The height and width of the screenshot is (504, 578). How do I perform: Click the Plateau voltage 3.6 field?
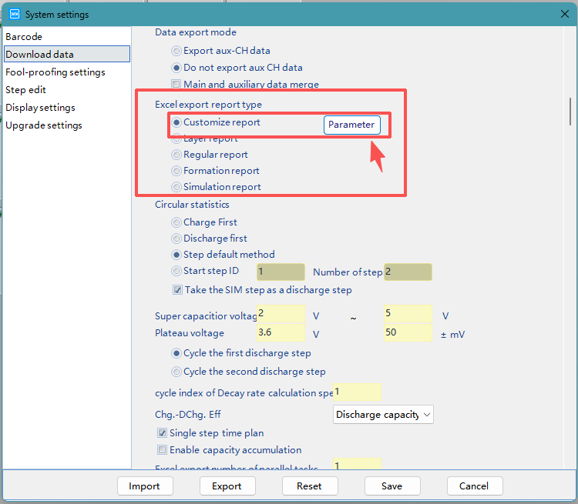coord(281,333)
